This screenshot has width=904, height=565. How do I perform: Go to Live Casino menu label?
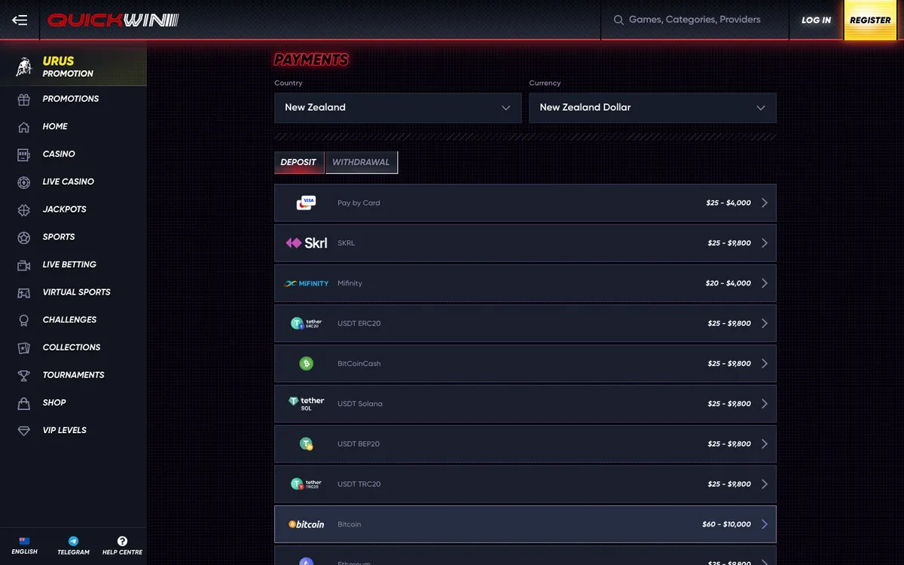pyautogui.click(x=69, y=182)
